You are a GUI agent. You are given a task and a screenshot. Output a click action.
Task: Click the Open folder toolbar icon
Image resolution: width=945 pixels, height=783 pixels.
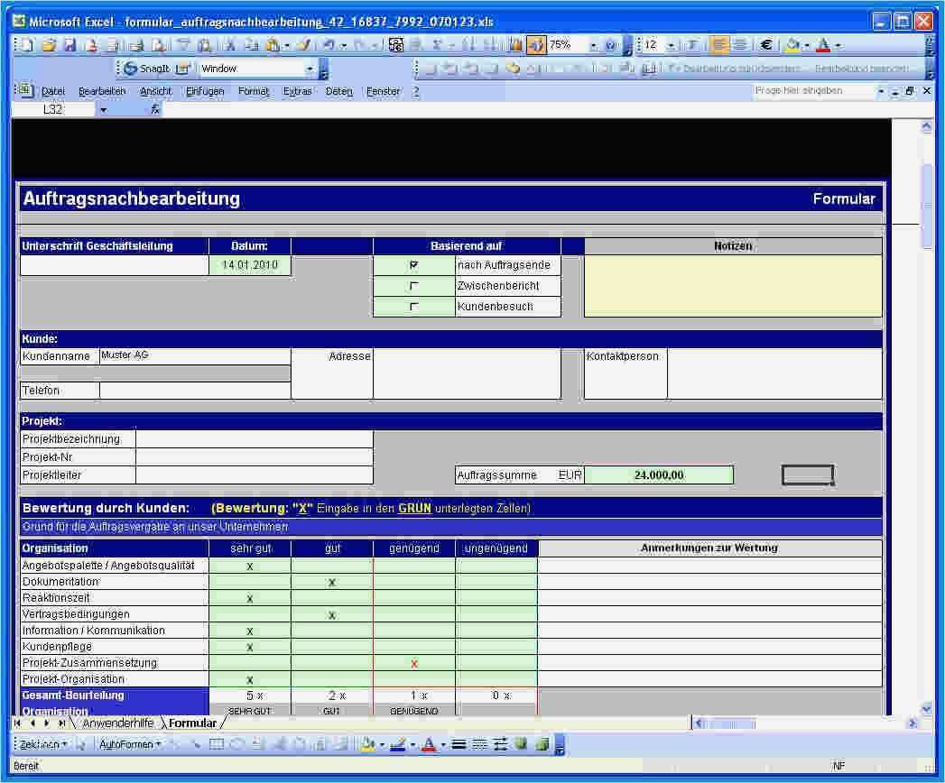tap(49, 45)
